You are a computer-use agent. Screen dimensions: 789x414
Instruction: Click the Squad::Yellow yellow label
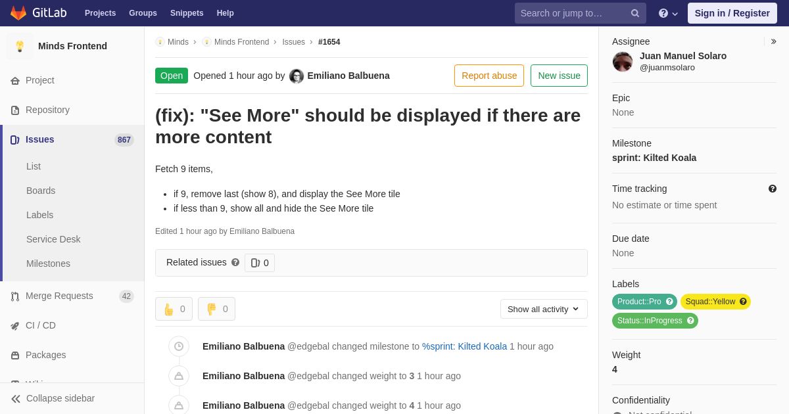(x=715, y=302)
